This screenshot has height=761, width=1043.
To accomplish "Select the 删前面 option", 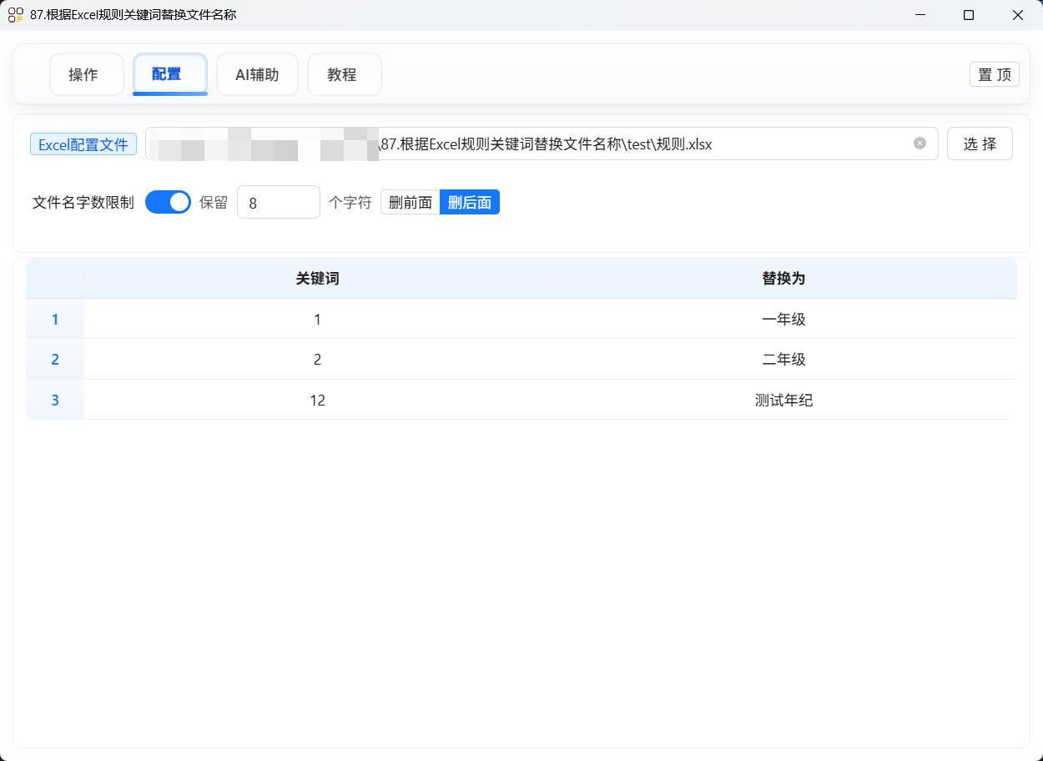I will [411, 201].
